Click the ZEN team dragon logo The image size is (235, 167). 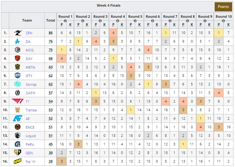pyautogui.click(x=18, y=33)
